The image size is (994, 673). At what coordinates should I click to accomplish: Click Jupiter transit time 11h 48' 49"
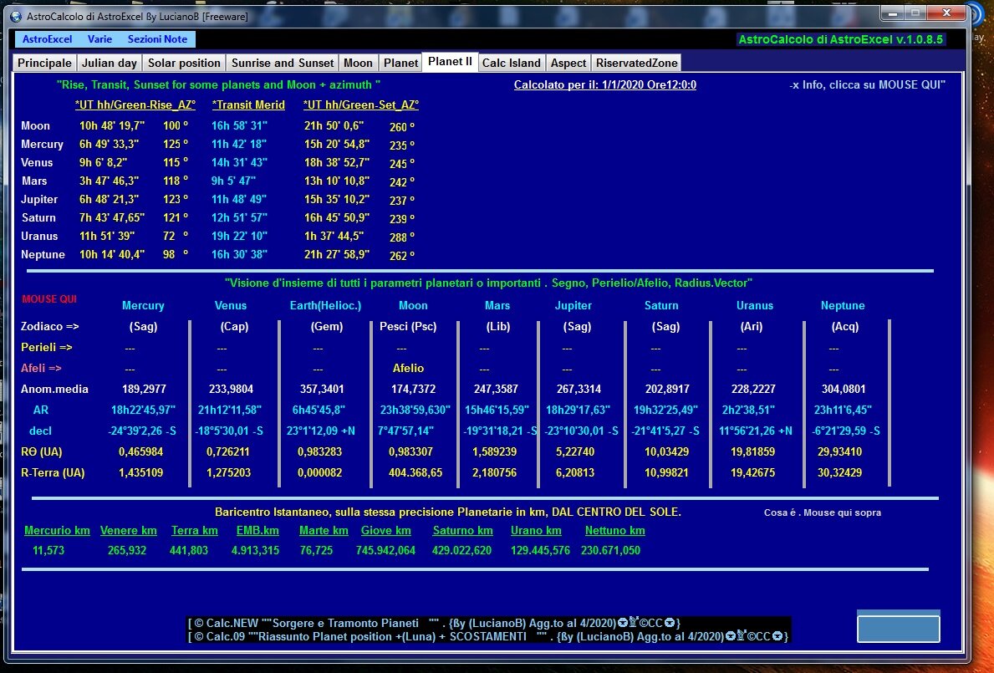pyautogui.click(x=239, y=199)
